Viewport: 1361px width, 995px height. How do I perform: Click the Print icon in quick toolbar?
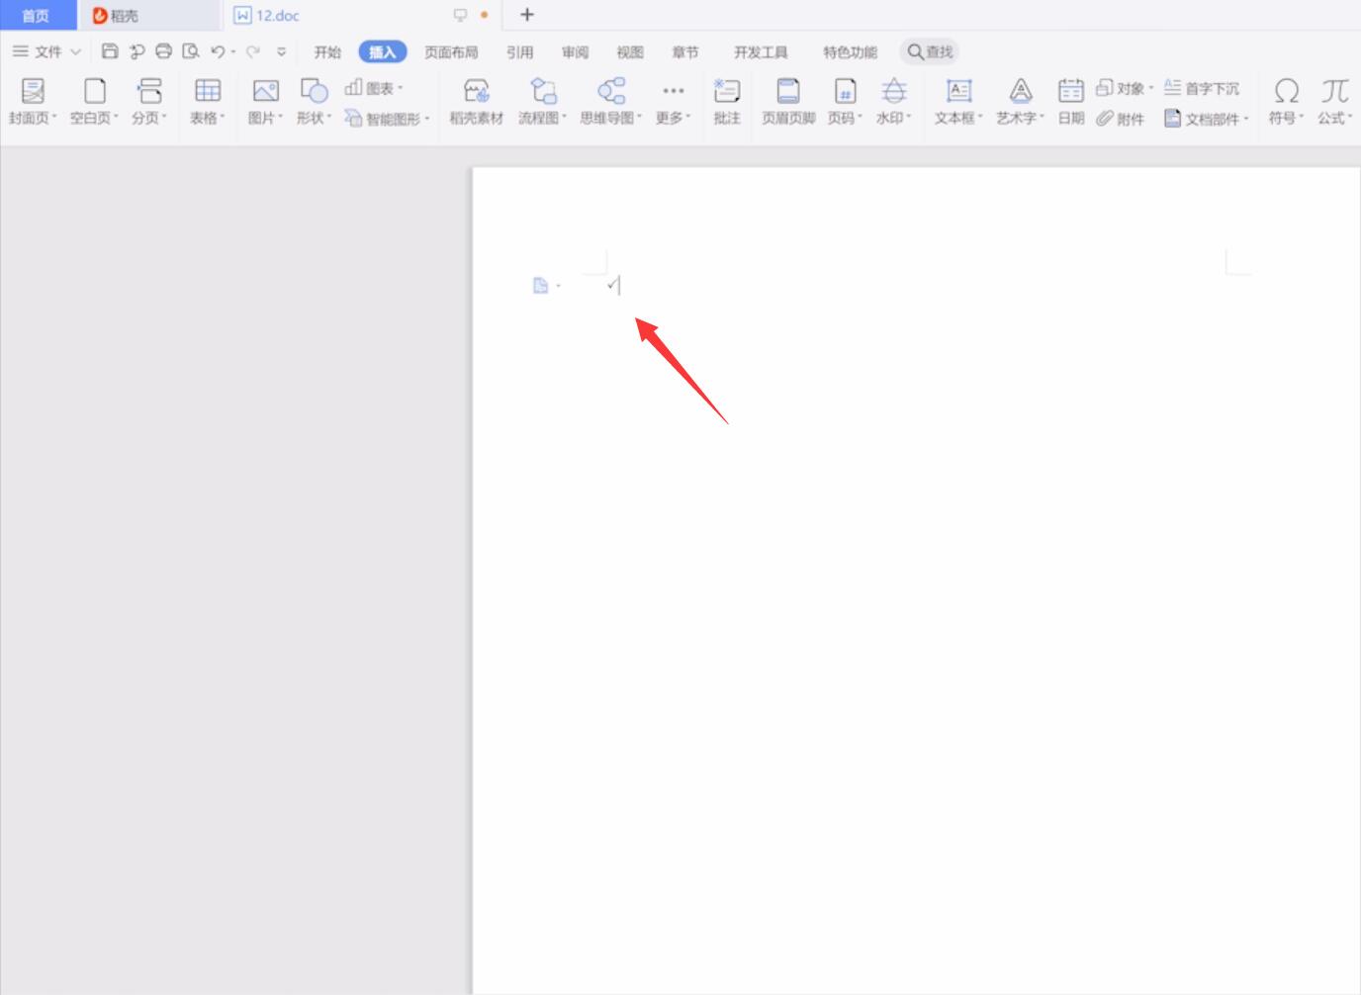click(164, 51)
